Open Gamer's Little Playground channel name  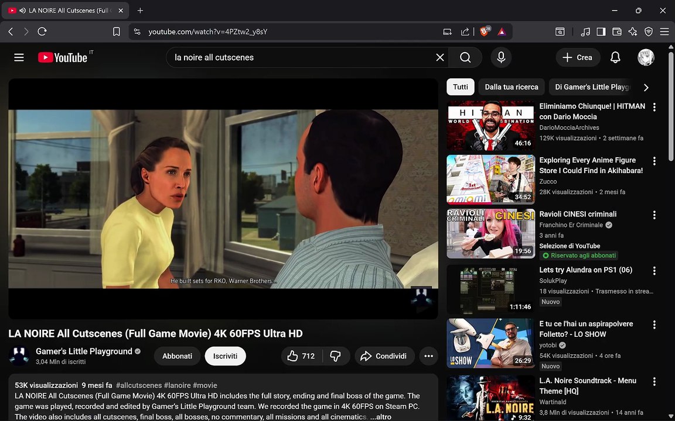pos(84,351)
